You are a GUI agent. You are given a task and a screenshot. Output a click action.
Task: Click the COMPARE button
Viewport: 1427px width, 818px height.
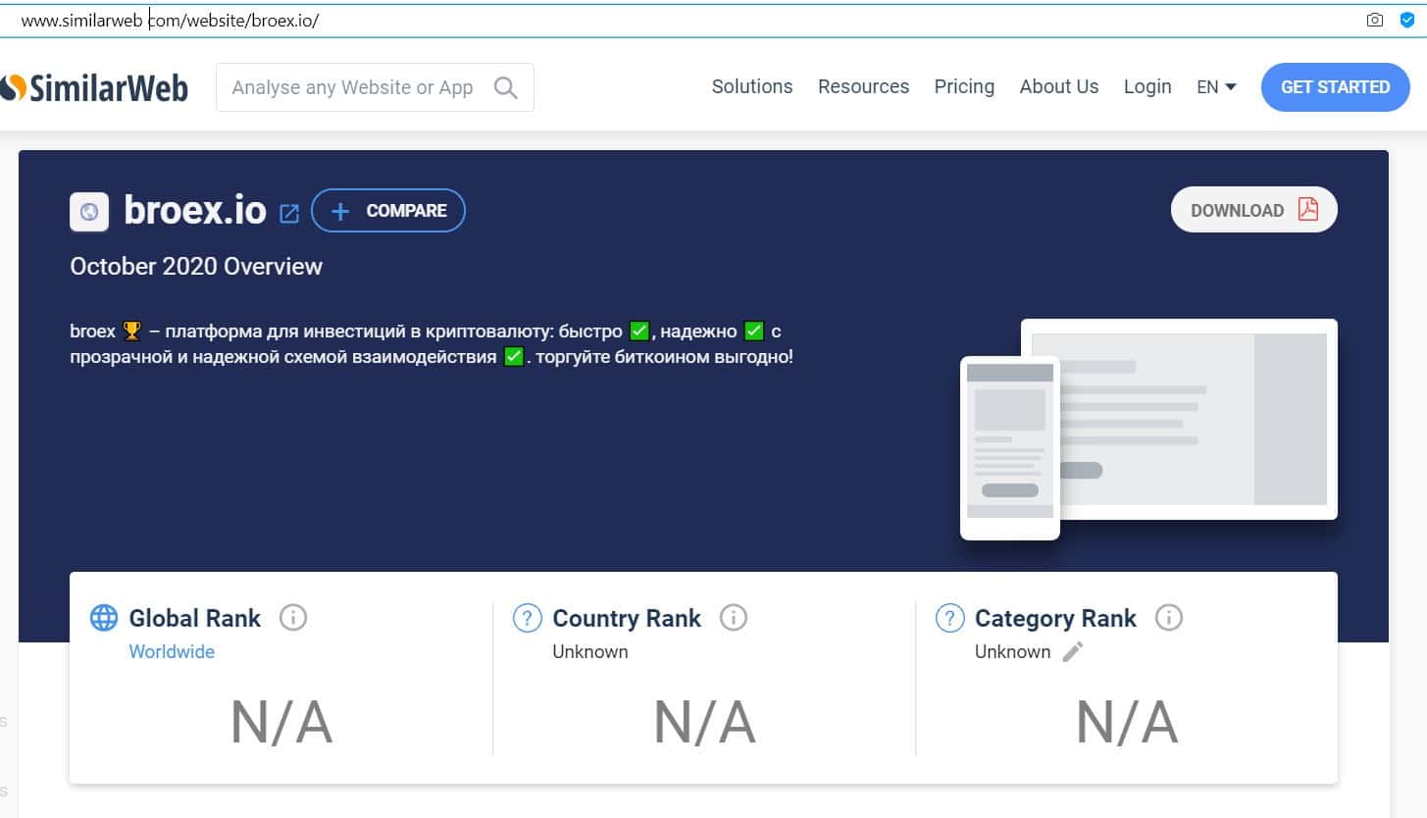coord(388,211)
